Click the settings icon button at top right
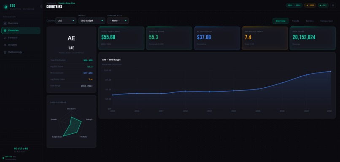Screen dimensions: 340x162 click(333, 5)
